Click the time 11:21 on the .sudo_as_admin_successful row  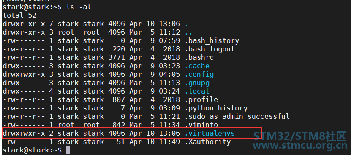pos(170,117)
